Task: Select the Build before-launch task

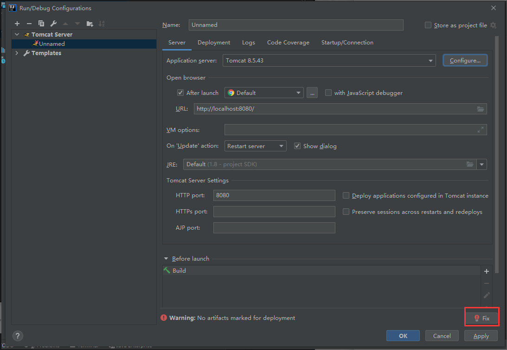Action: click(x=321, y=271)
